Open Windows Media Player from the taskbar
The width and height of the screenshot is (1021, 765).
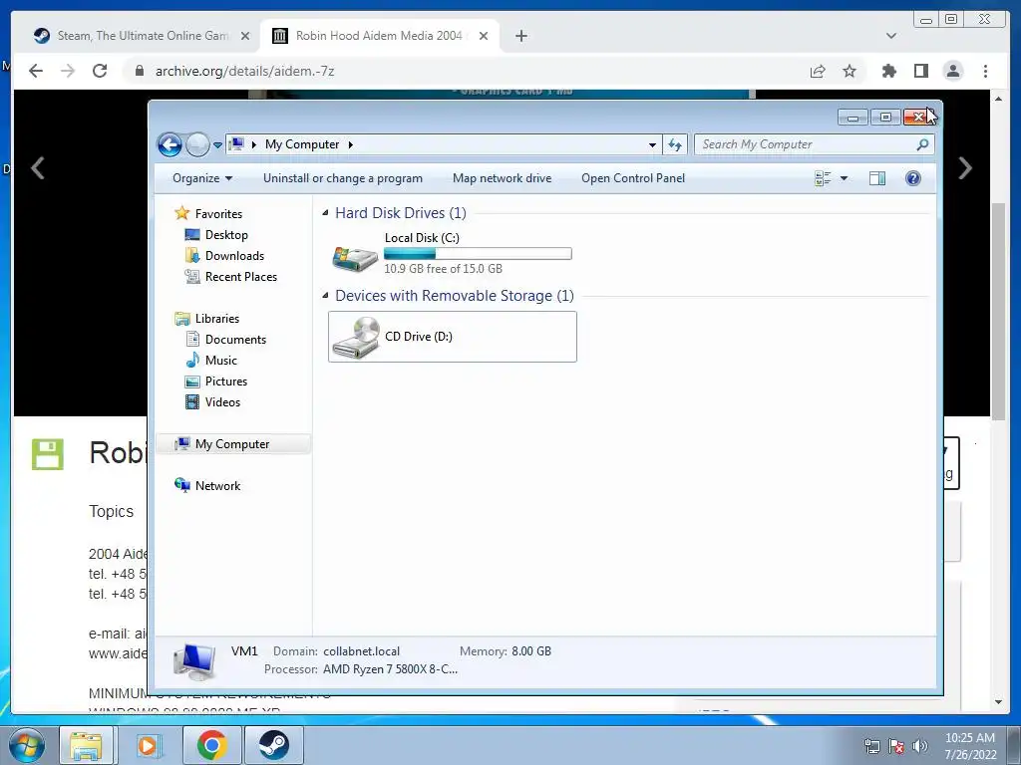pos(148,745)
